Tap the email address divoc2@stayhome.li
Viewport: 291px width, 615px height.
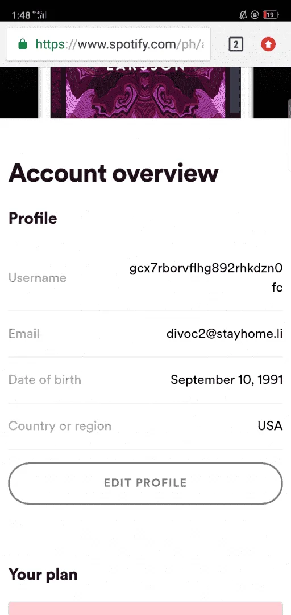[225, 334]
